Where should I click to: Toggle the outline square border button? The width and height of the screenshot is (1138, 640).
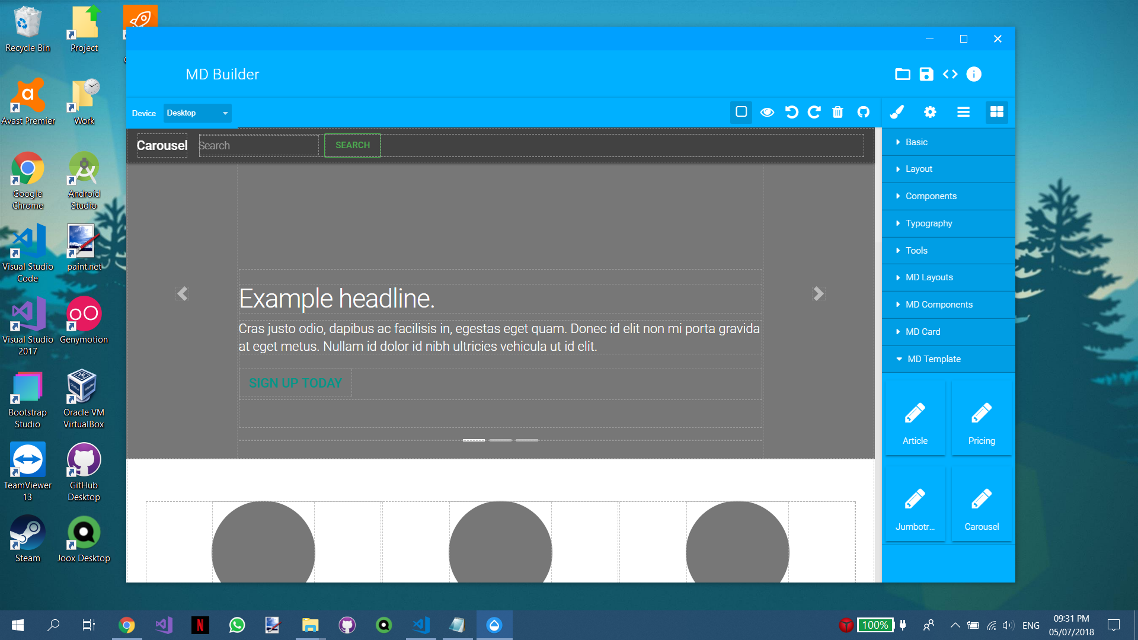(x=741, y=112)
